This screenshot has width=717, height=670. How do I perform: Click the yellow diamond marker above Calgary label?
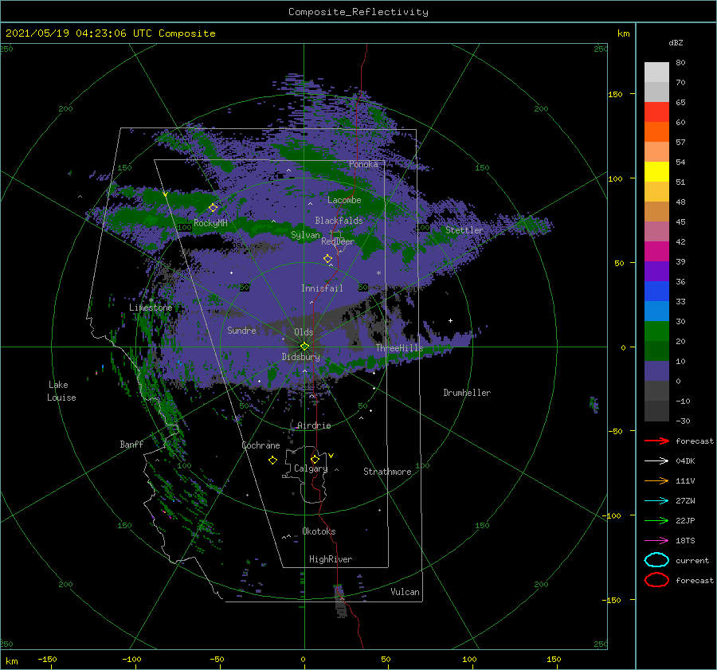[x=315, y=459]
